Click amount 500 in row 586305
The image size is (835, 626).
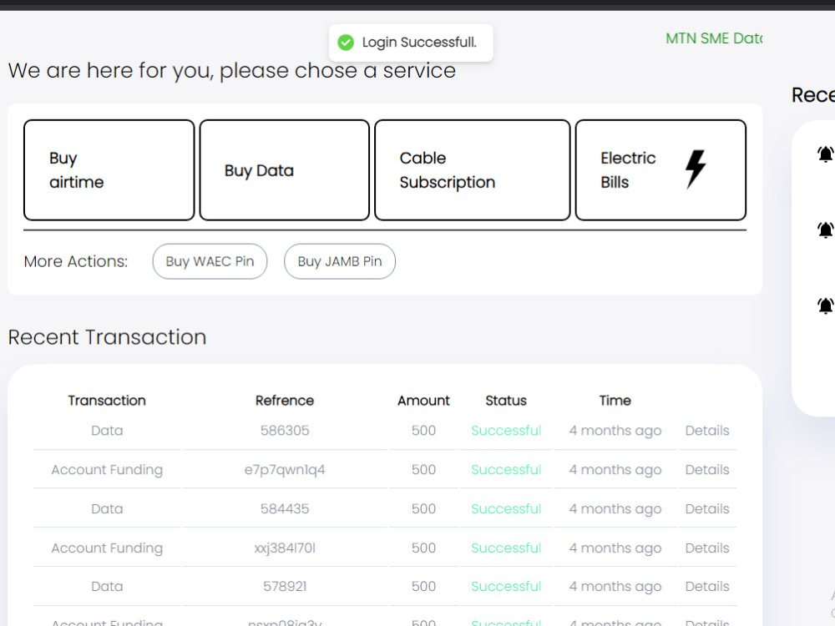tap(423, 430)
